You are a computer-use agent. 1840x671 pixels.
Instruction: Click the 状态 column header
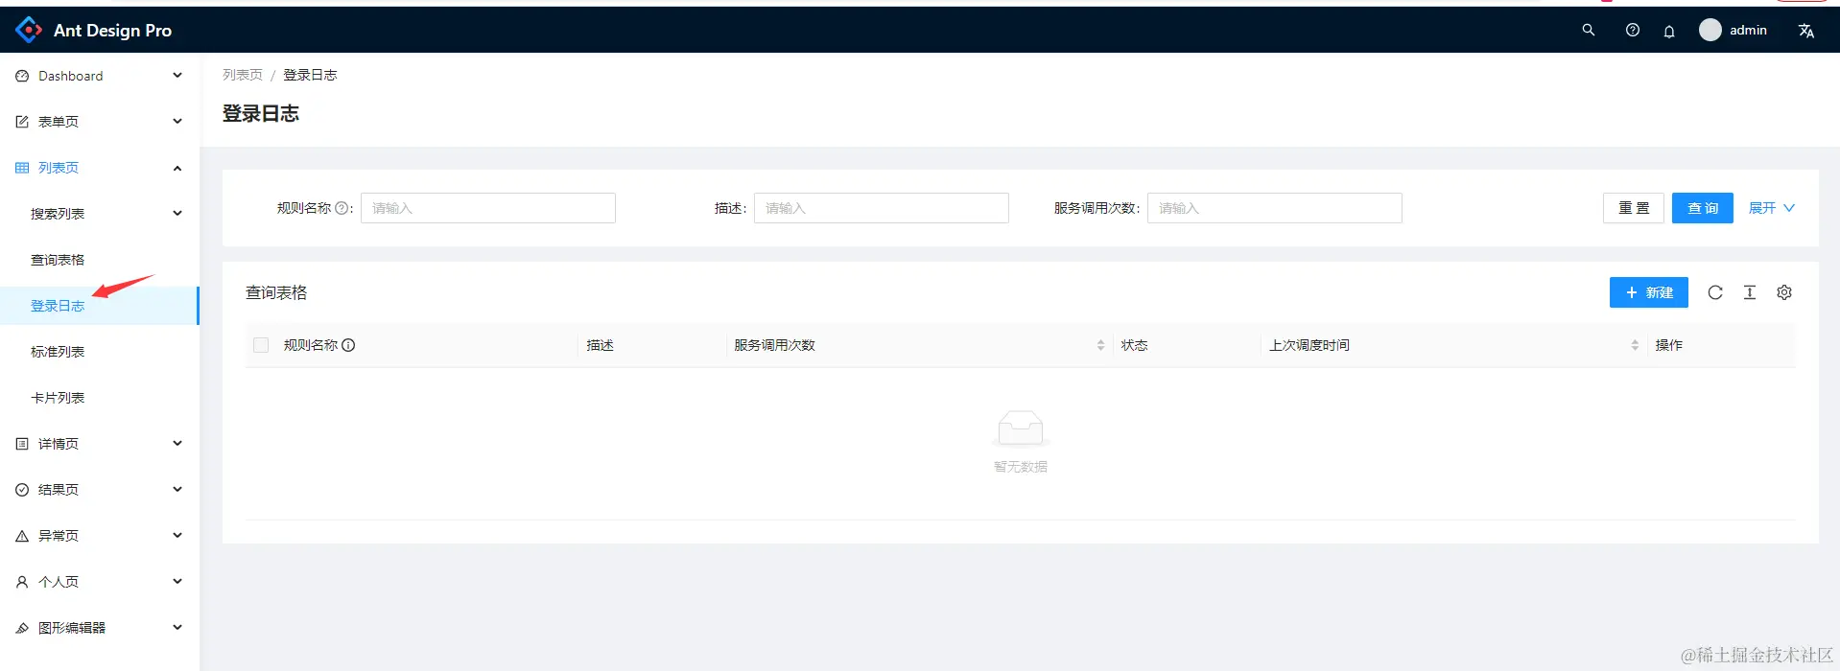[x=1134, y=345]
